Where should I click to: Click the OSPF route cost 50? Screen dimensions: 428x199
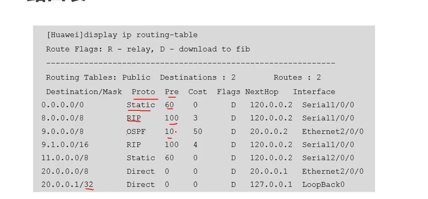tap(198, 132)
